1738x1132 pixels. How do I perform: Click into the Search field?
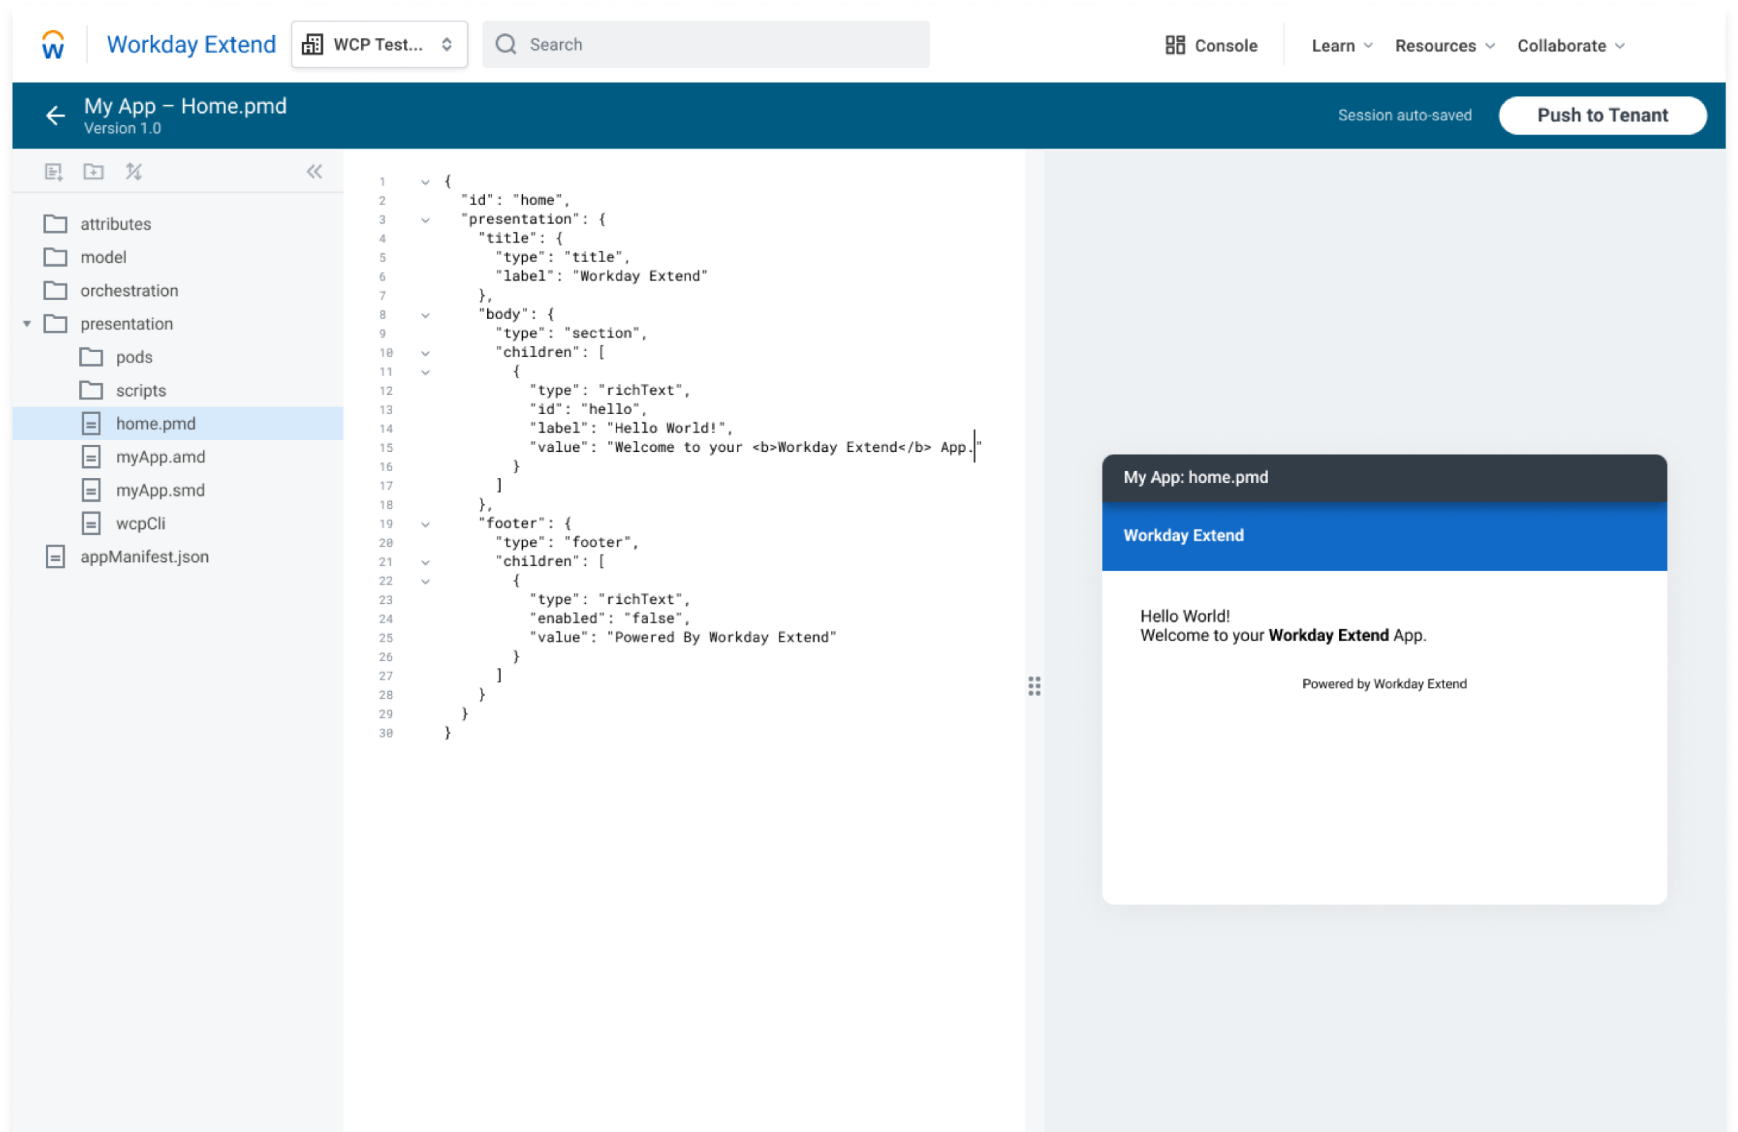[706, 45]
